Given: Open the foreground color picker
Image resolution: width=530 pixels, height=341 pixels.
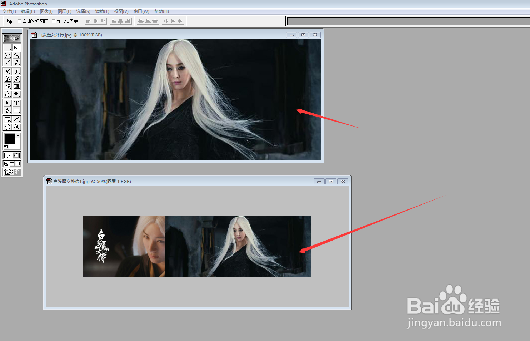Looking at the screenshot, I should pyautogui.click(x=9, y=138).
